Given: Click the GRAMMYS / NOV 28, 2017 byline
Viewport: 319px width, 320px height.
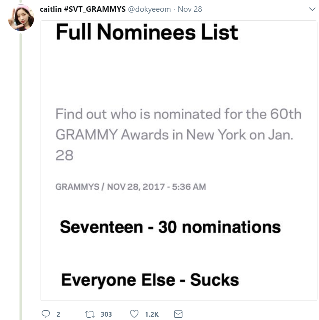Looking at the screenshot, I should coord(130,187).
